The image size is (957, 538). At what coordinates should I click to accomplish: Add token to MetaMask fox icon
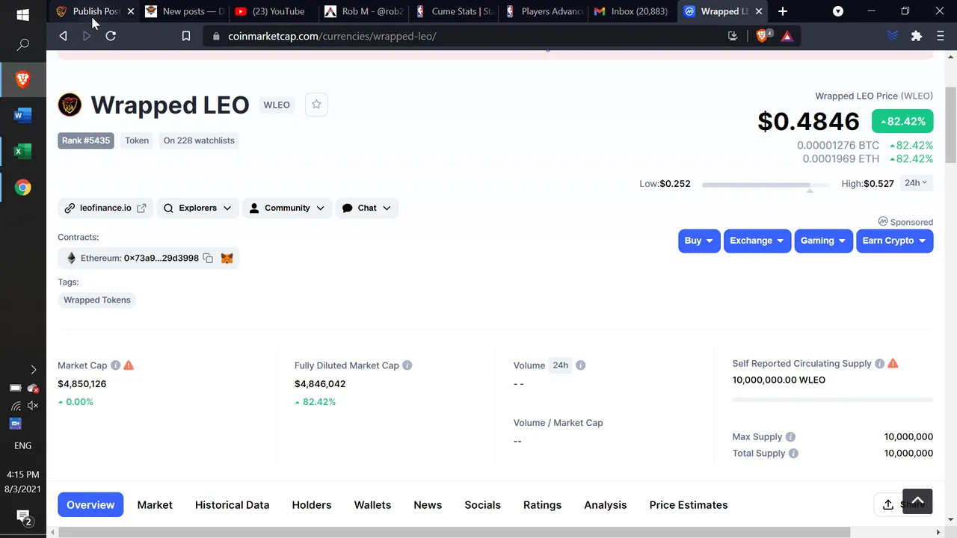pos(227,258)
